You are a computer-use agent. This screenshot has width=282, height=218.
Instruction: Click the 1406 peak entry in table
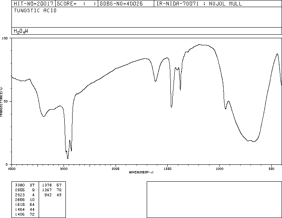click(x=20, y=214)
